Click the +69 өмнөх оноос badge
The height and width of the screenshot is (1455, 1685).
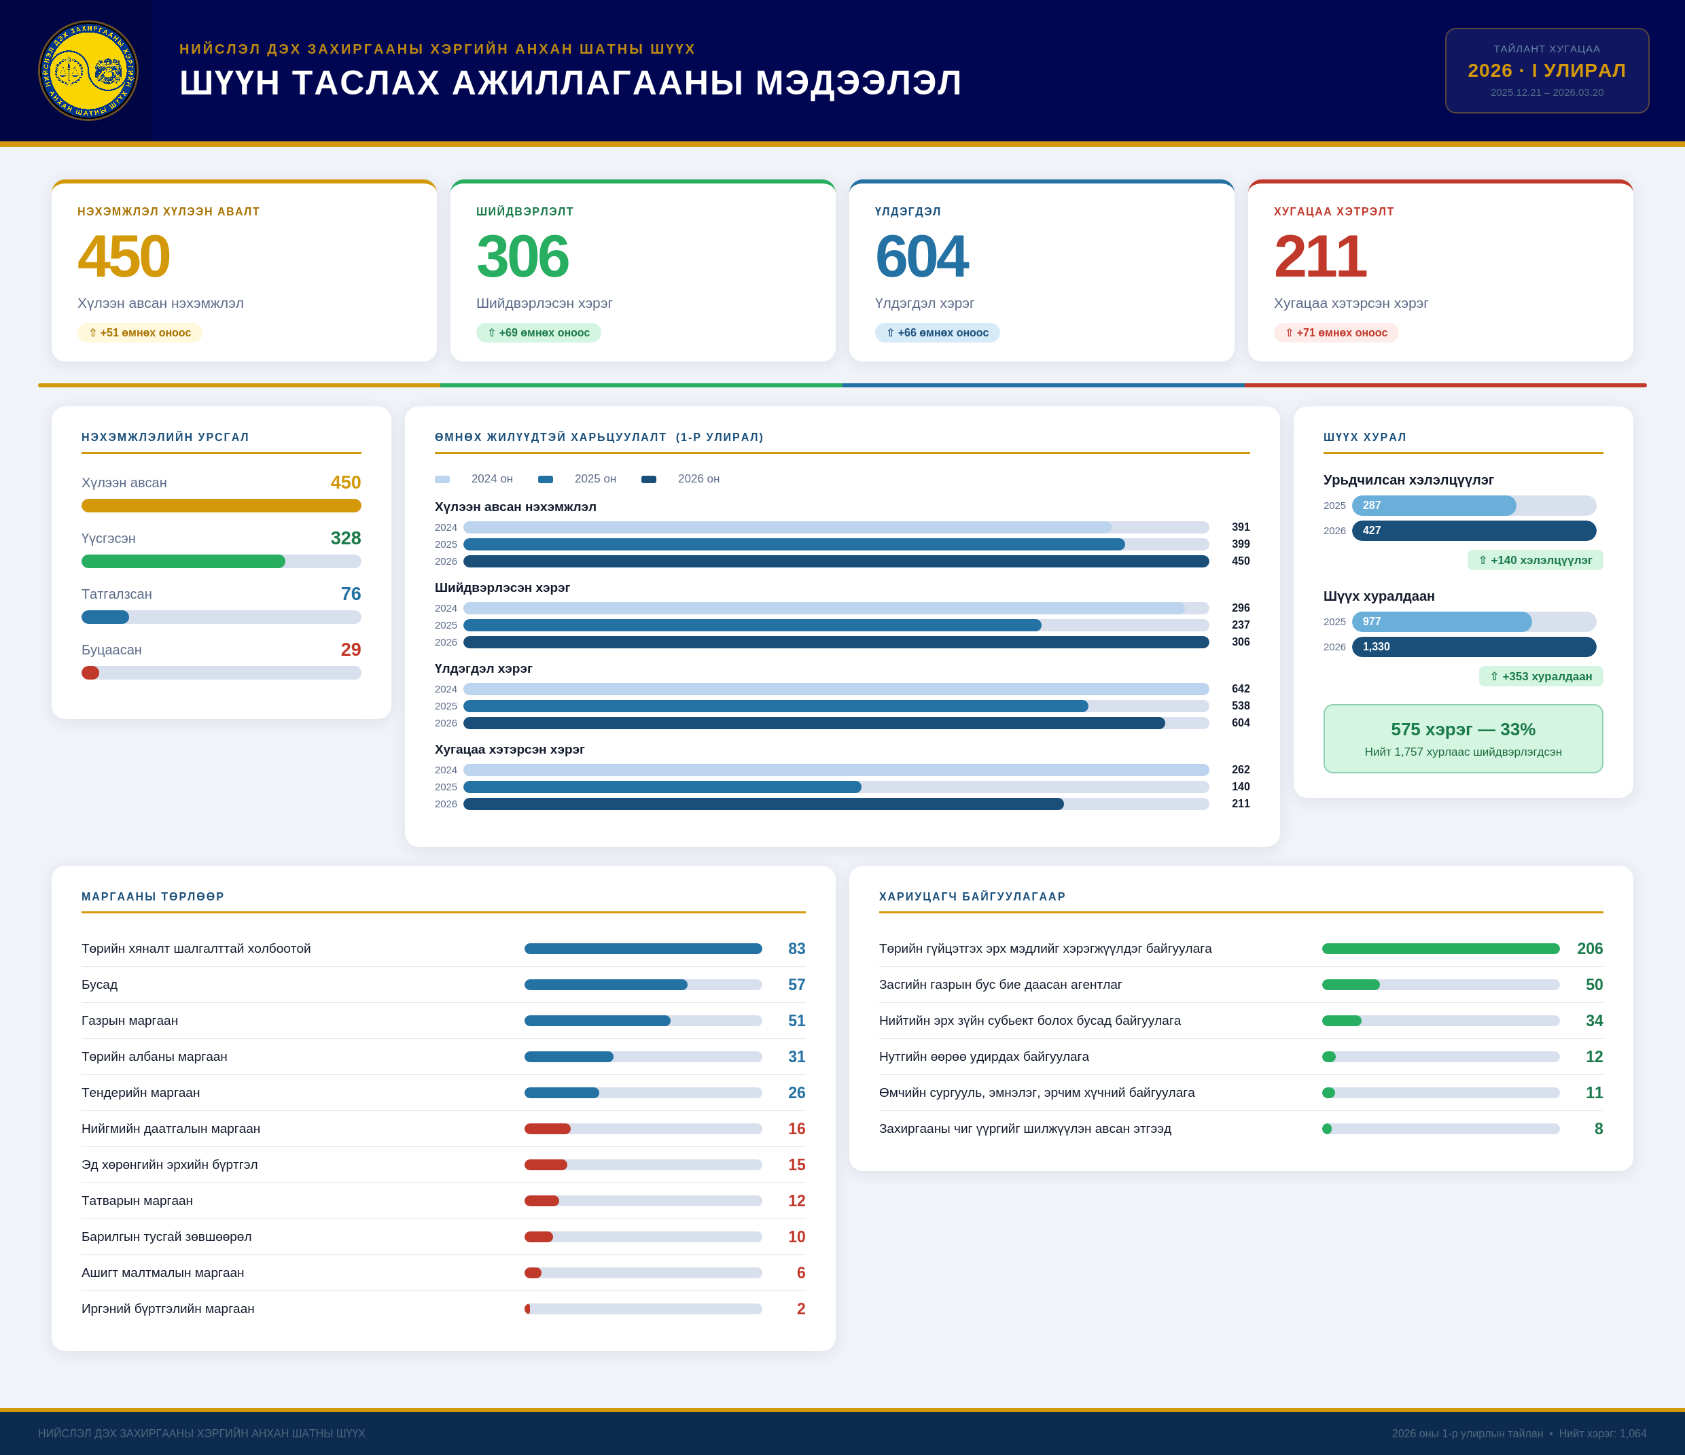tap(538, 332)
